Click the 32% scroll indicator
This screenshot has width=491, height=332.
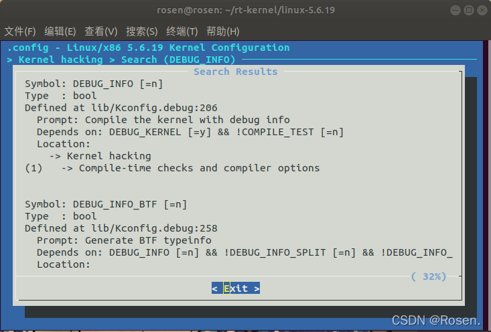[429, 276]
